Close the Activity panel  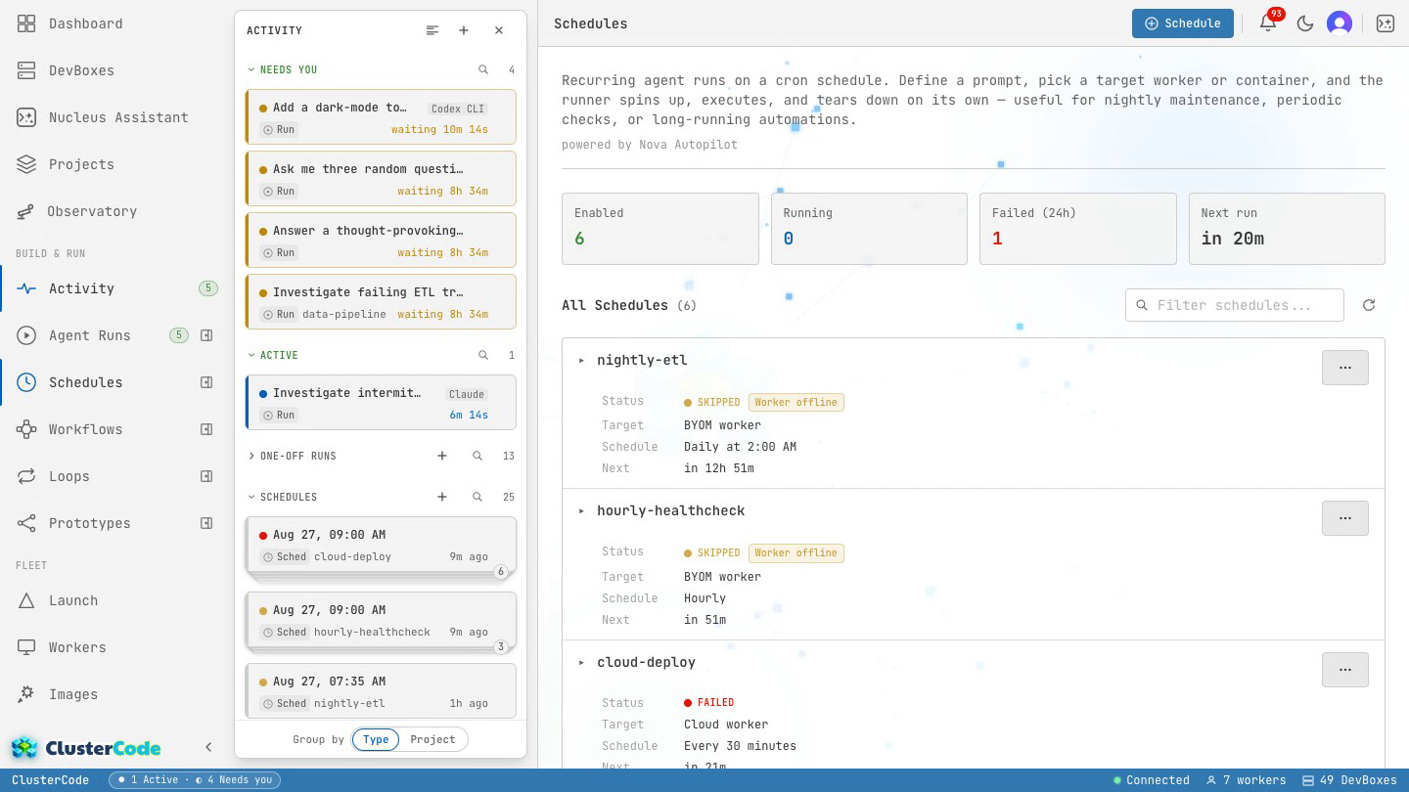pos(499,30)
